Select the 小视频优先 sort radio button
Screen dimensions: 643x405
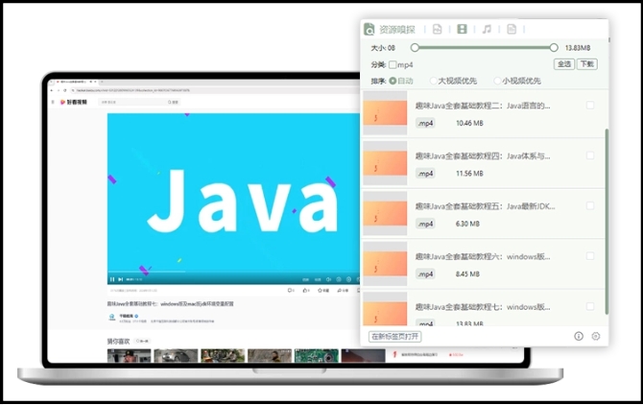point(497,81)
